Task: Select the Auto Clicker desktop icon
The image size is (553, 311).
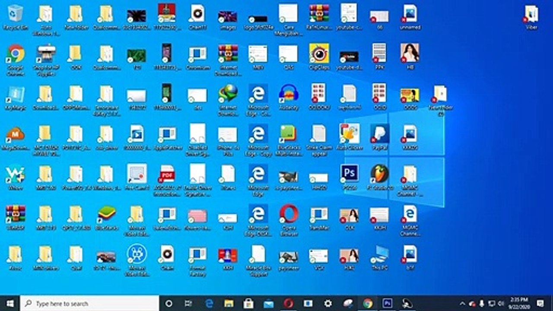Action: tap(350, 138)
